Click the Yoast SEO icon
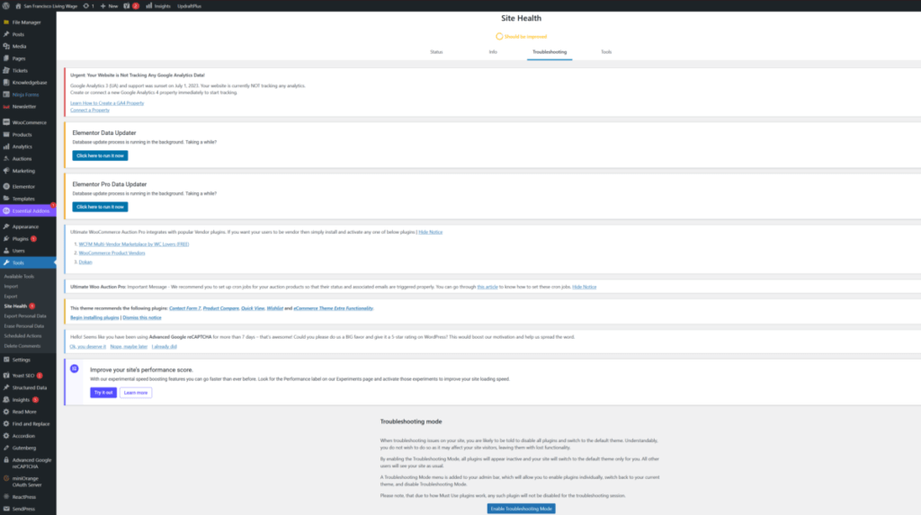 [x=6, y=375]
